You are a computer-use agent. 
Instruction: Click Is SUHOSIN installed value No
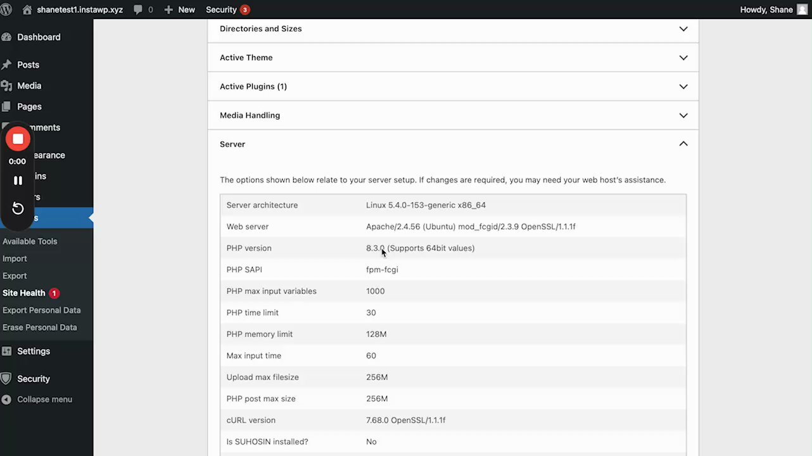[371, 442]
